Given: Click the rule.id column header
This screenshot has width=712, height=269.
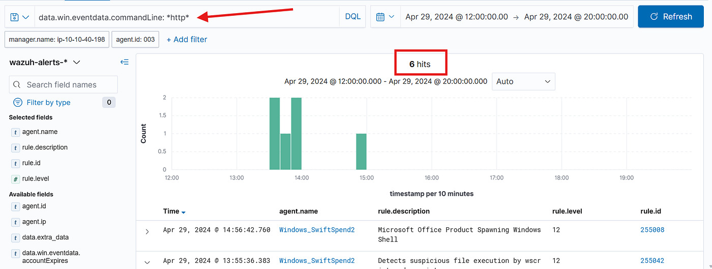Looking at the screenshot, I should 650,211.
